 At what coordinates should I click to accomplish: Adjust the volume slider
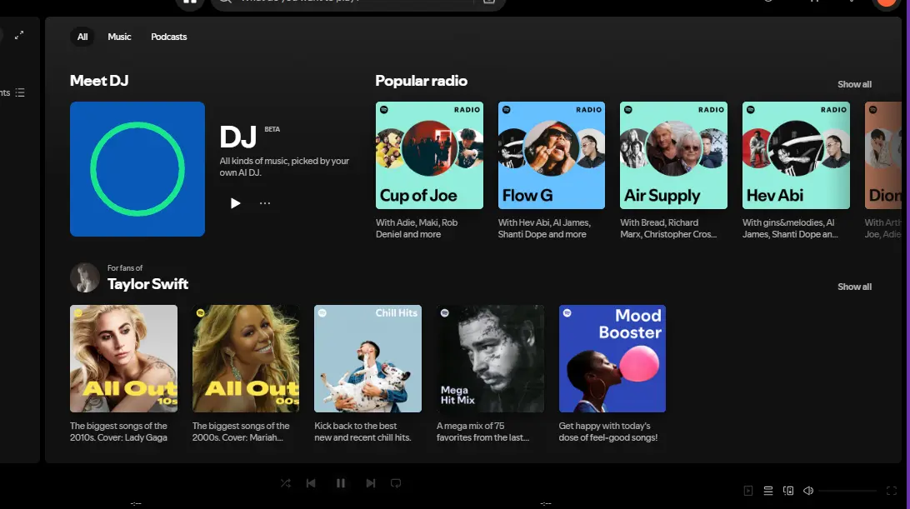click(847, 491)
